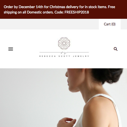The image size is (127, 127).
Task: Click the woman's raised hand in hero
Action: tap(67, 122)
